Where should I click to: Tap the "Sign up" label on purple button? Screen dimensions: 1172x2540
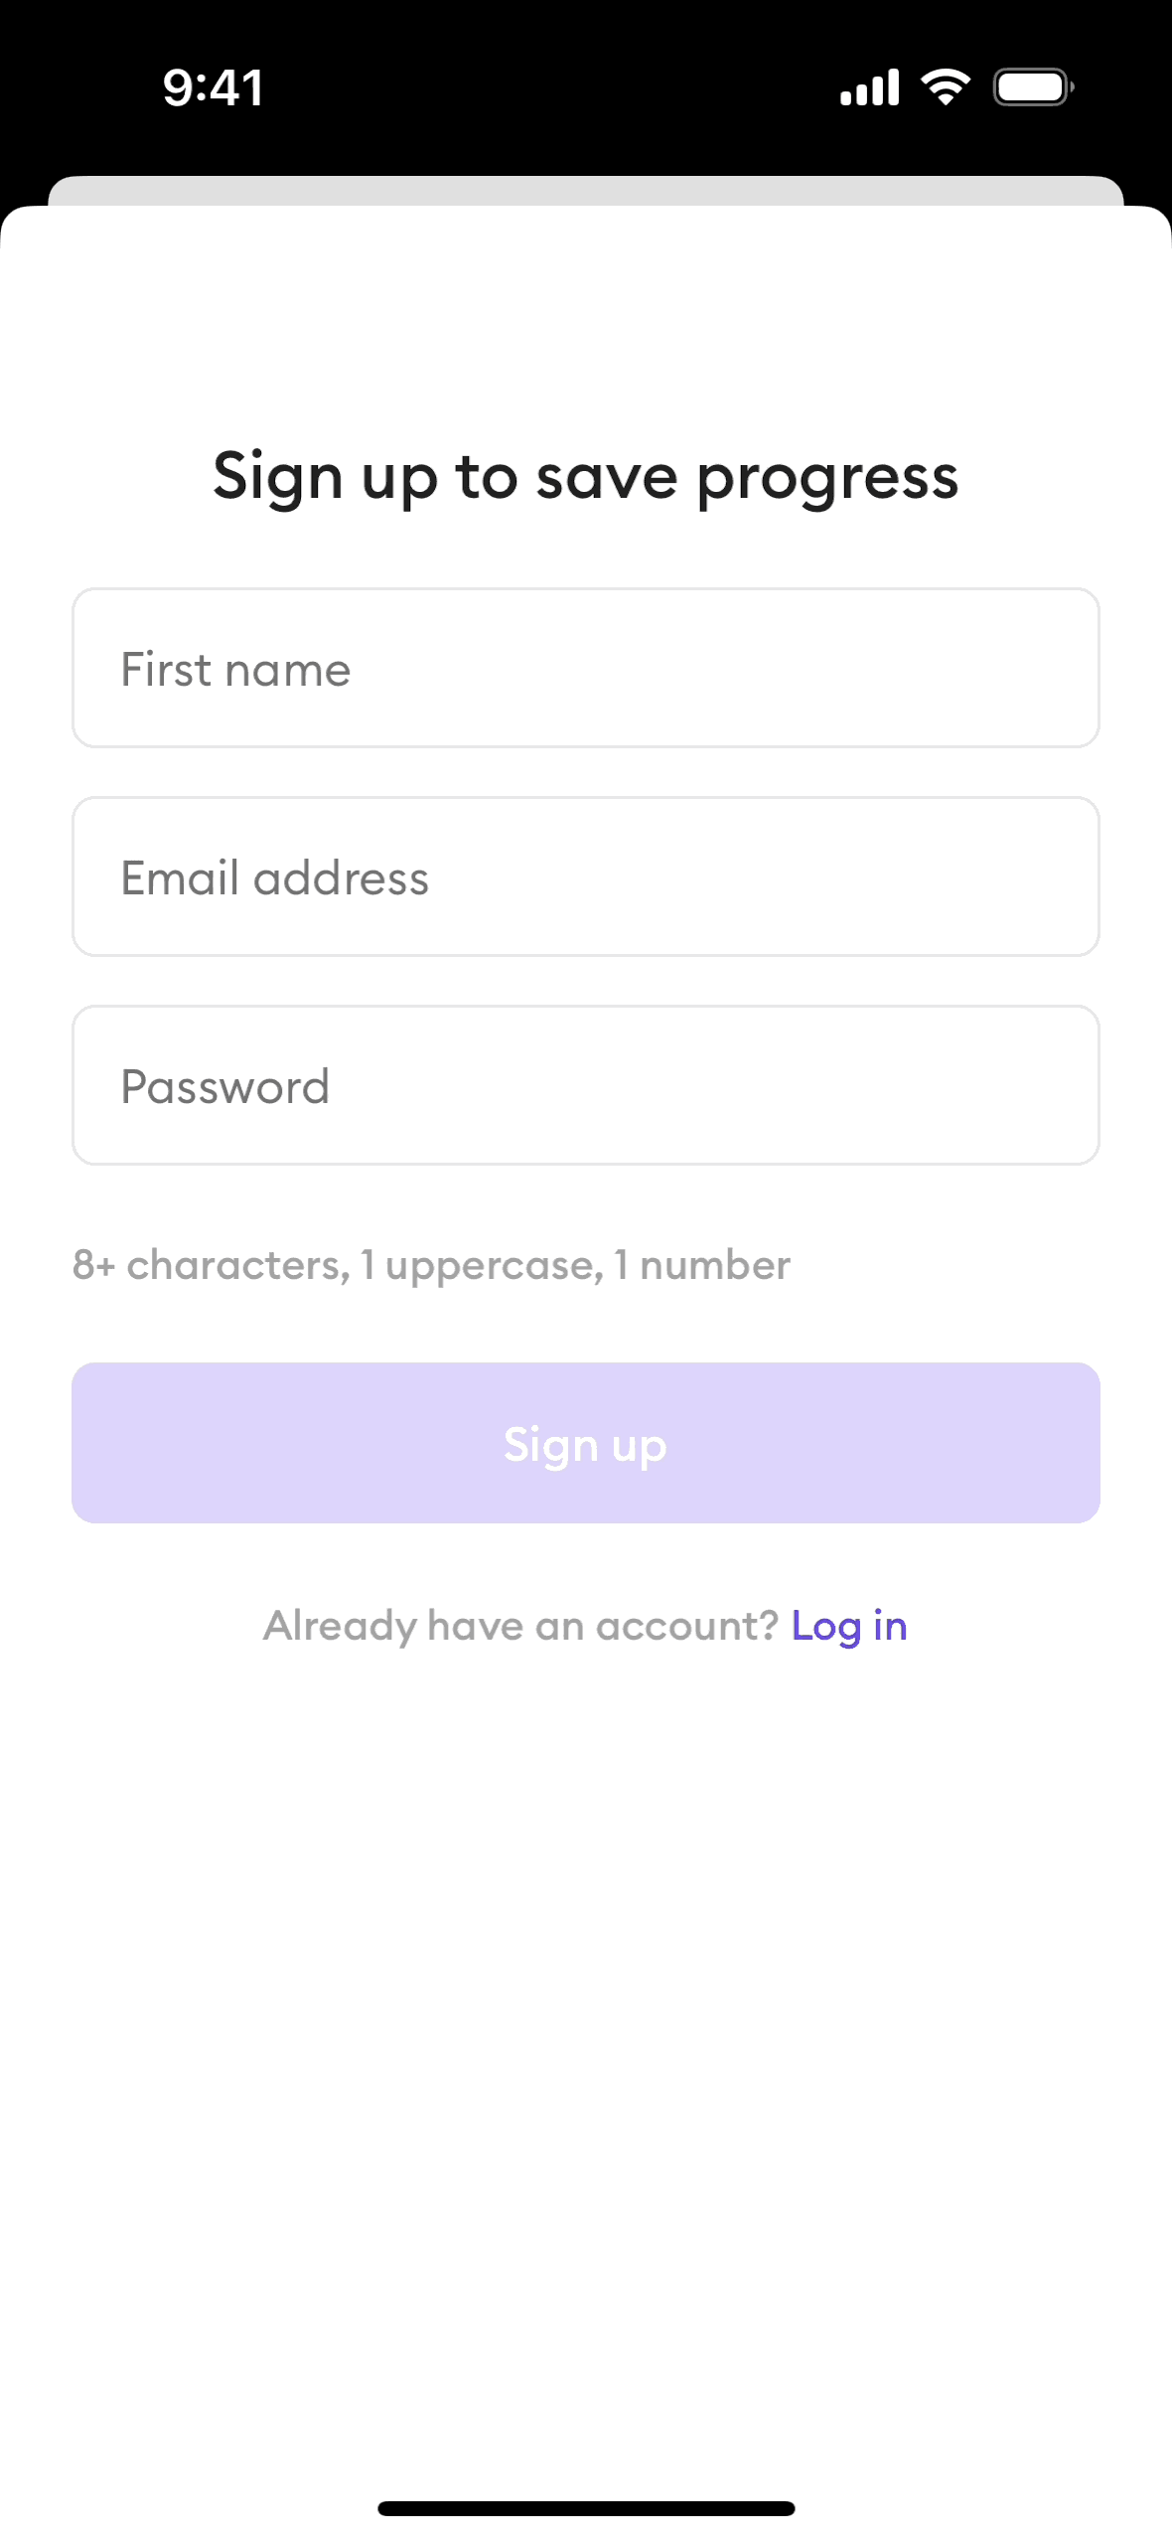585,1444
